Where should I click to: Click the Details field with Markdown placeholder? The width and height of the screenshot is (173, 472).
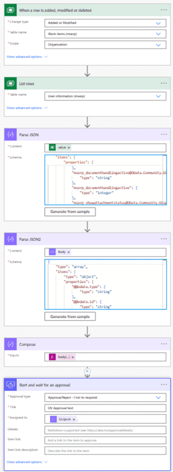(x=105, y=430)
